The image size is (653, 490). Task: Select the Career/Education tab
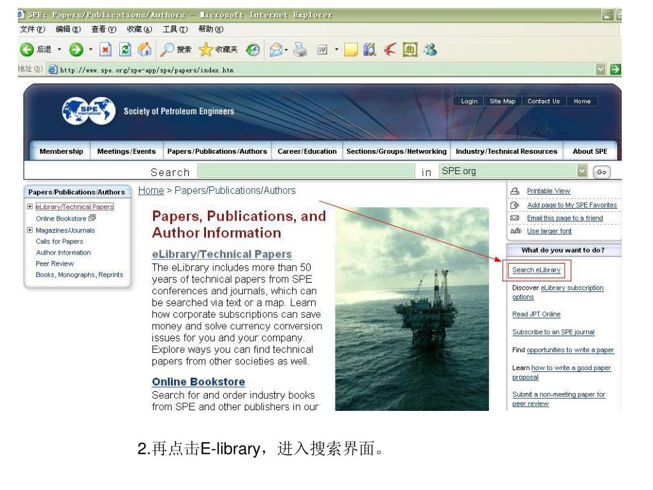(307, 151)
